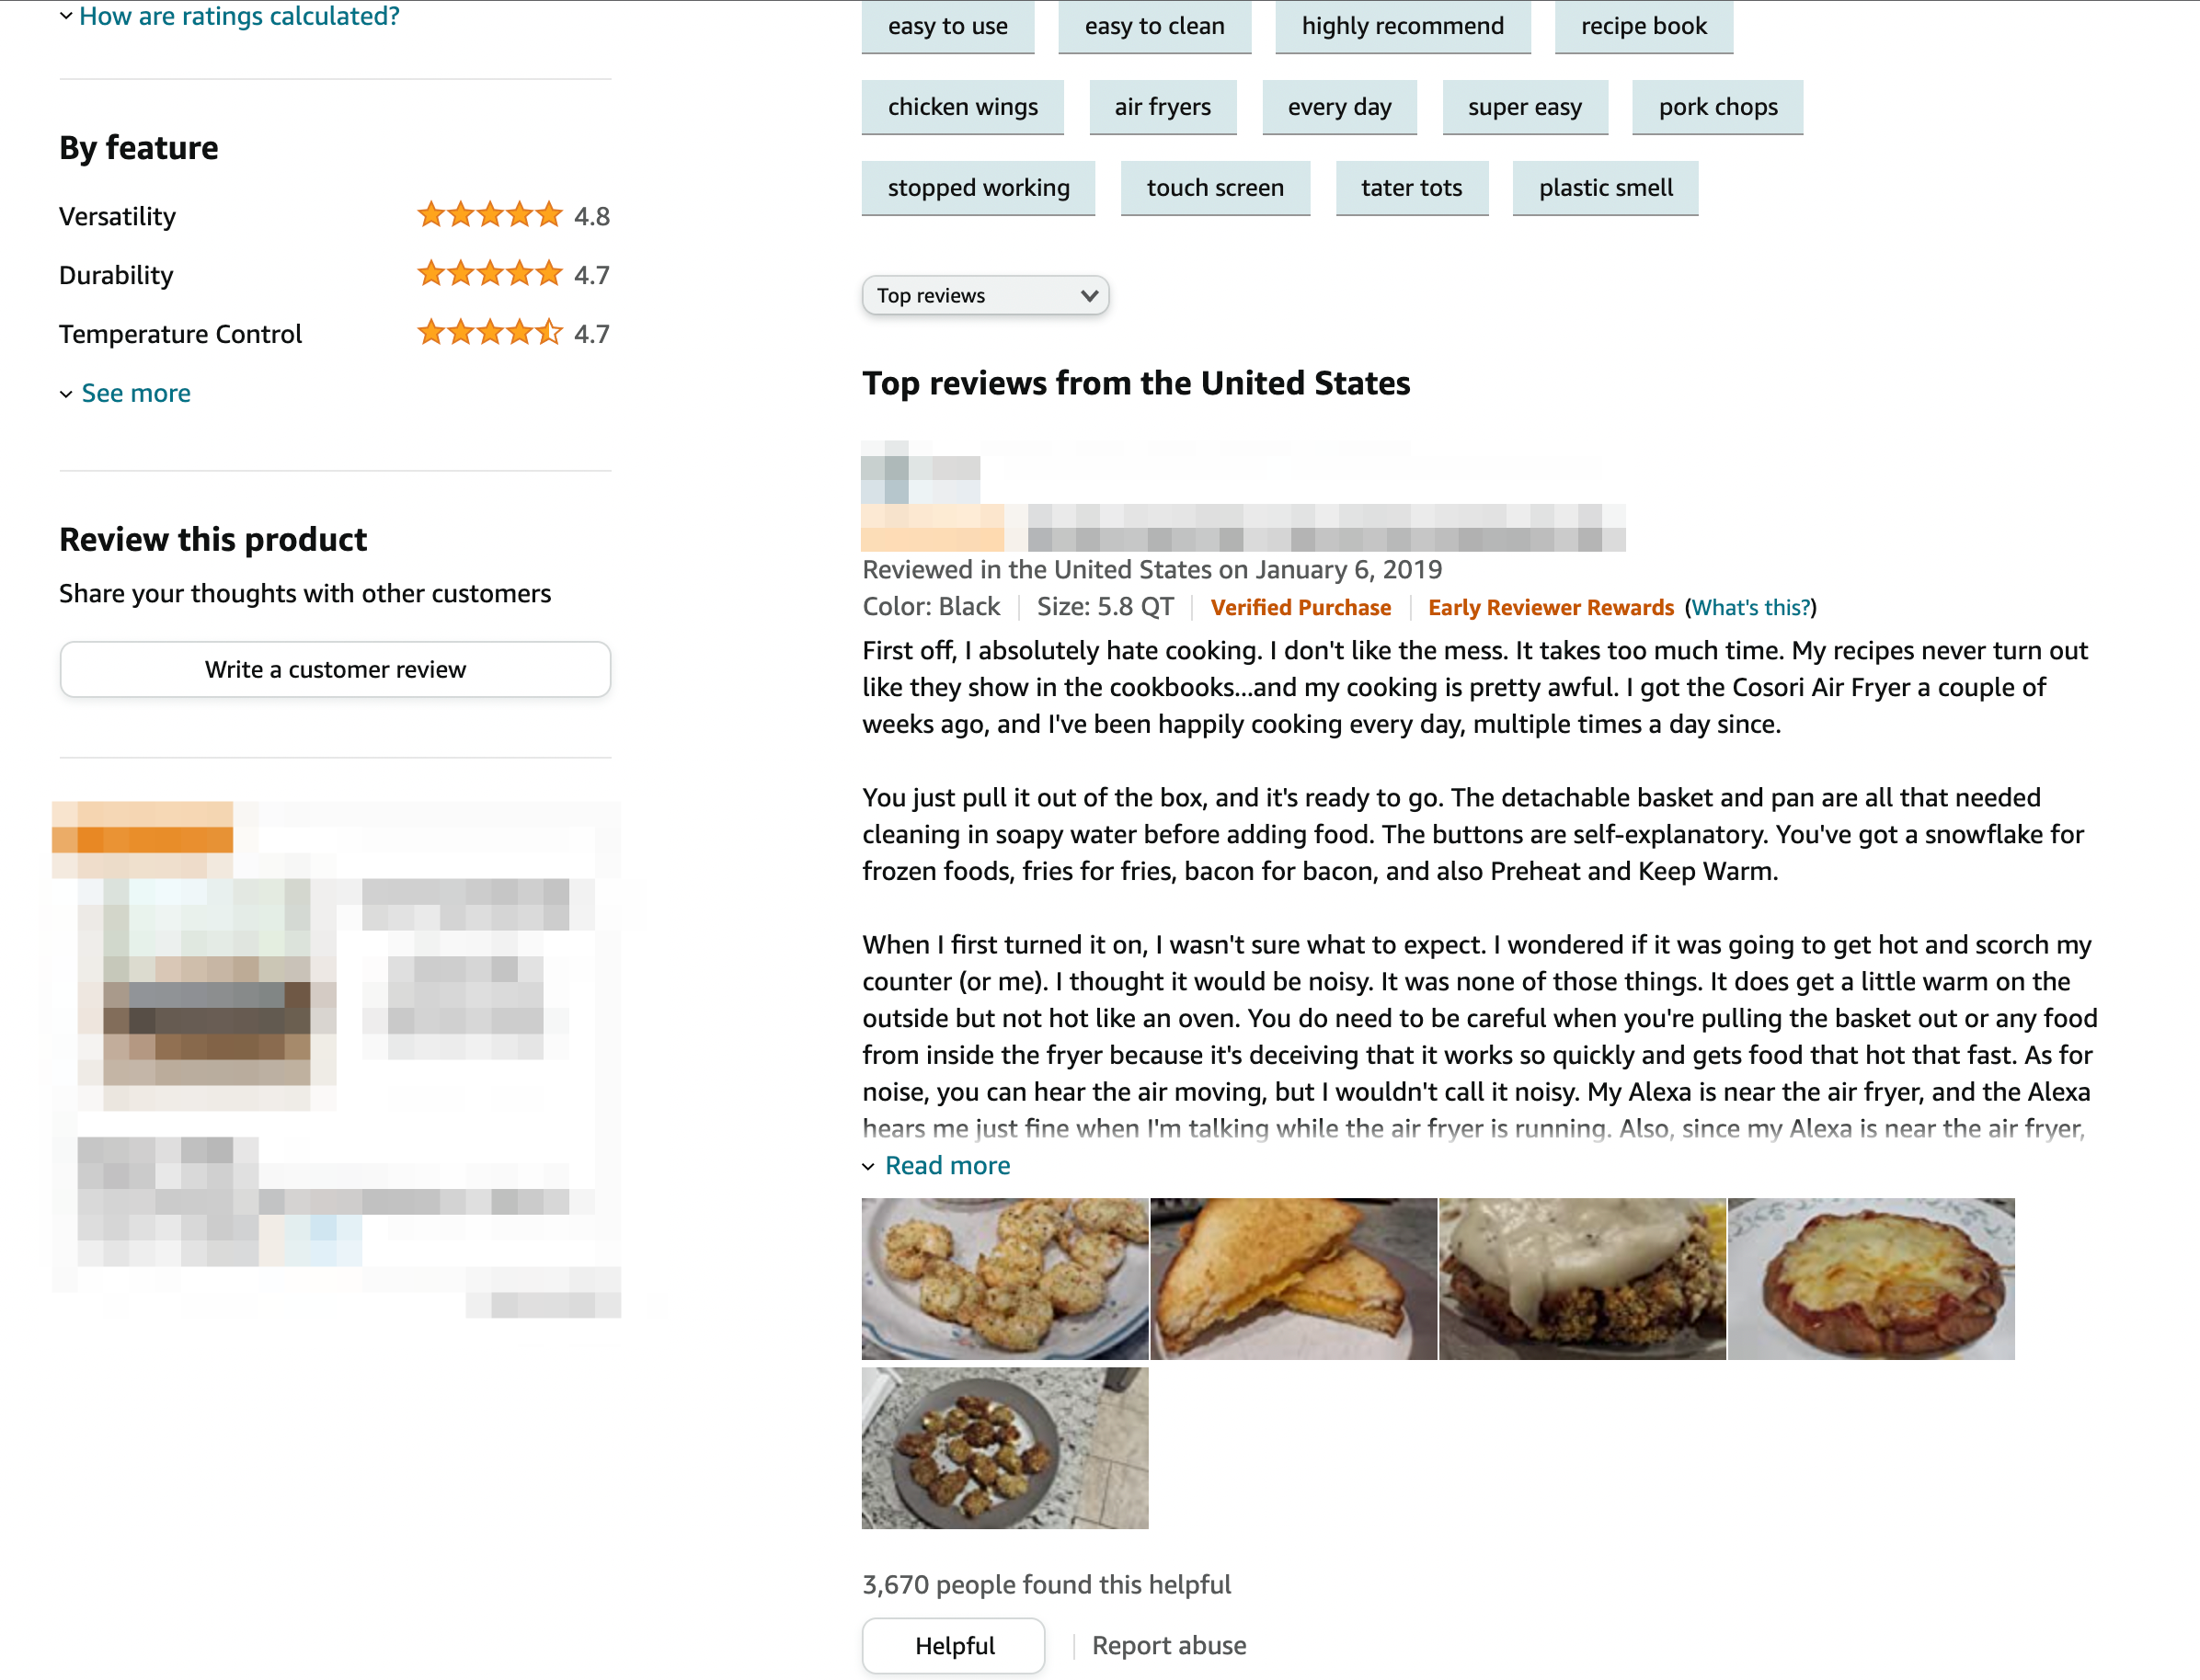Click the 'stopped working' keyword tag
The image size is (2200, 1680).
980,186
